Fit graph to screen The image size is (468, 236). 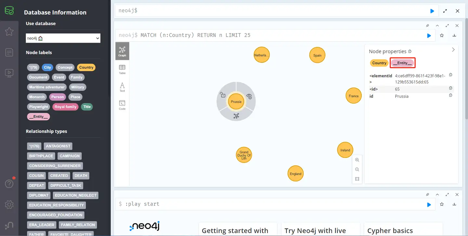tap(357, 179)
